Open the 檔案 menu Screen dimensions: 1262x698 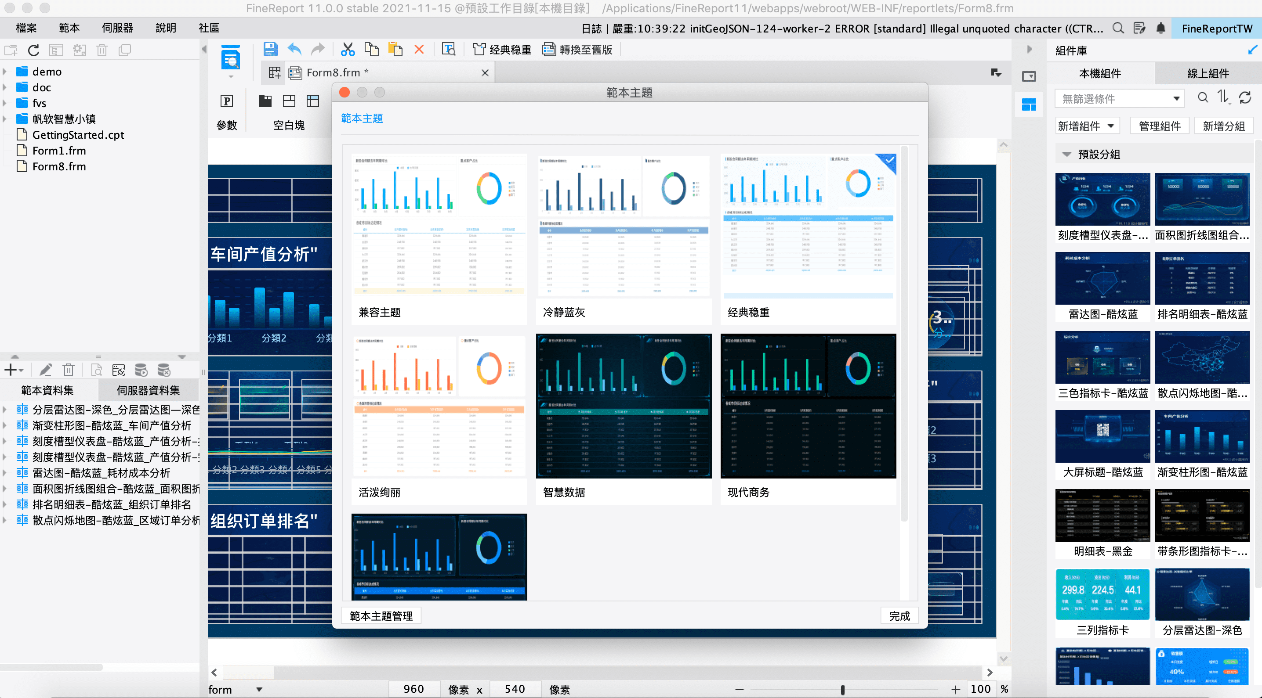pos(26,28)
